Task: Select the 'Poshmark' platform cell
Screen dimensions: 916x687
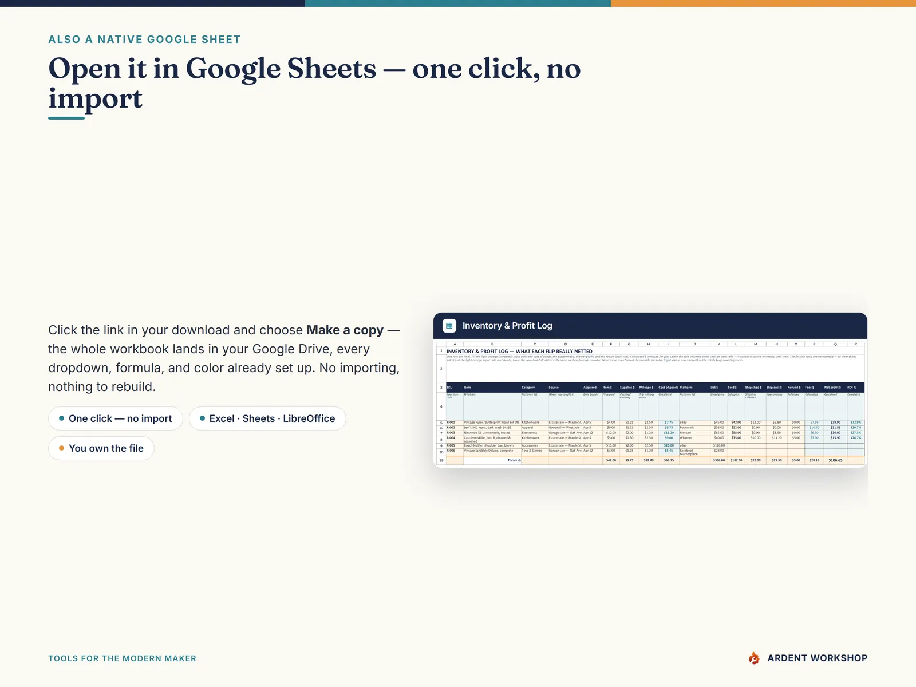Action: click(694, 428)
